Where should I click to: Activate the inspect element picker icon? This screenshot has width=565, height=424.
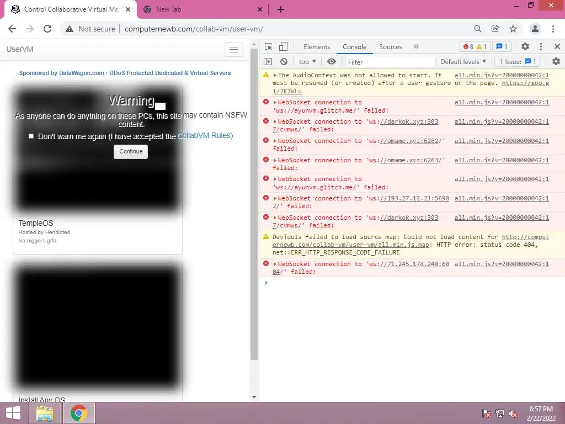tap(269, 47)
